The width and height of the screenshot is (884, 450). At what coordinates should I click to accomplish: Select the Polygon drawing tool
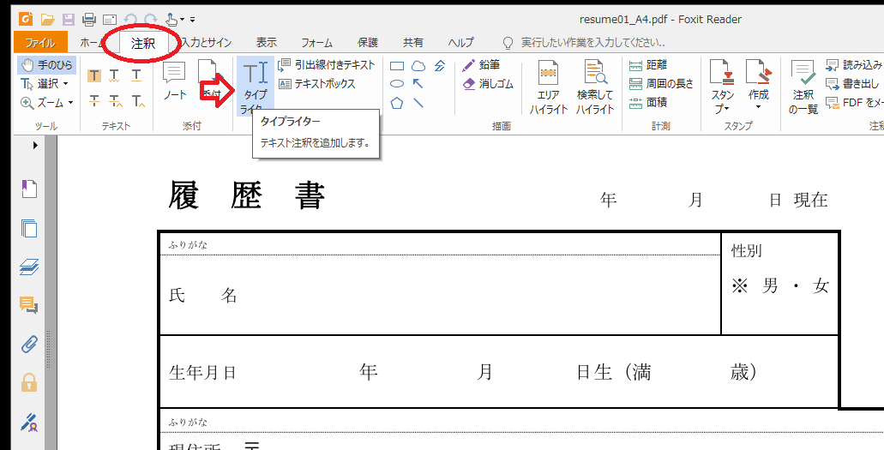pos(397,103)
